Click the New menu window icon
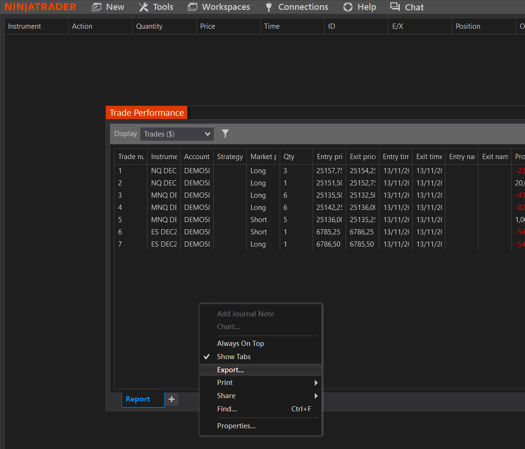The height and width of the screenshot is (449, 525). (96, 7)
